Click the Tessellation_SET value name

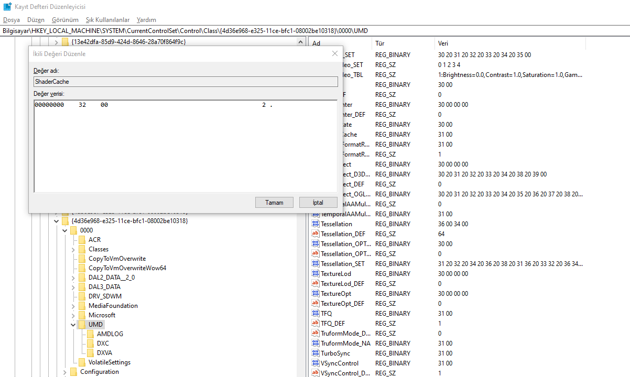(344, 263)
